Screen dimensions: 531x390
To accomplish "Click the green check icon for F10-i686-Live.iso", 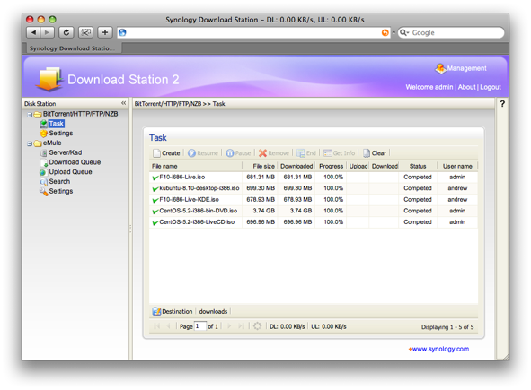I will 155,178.
